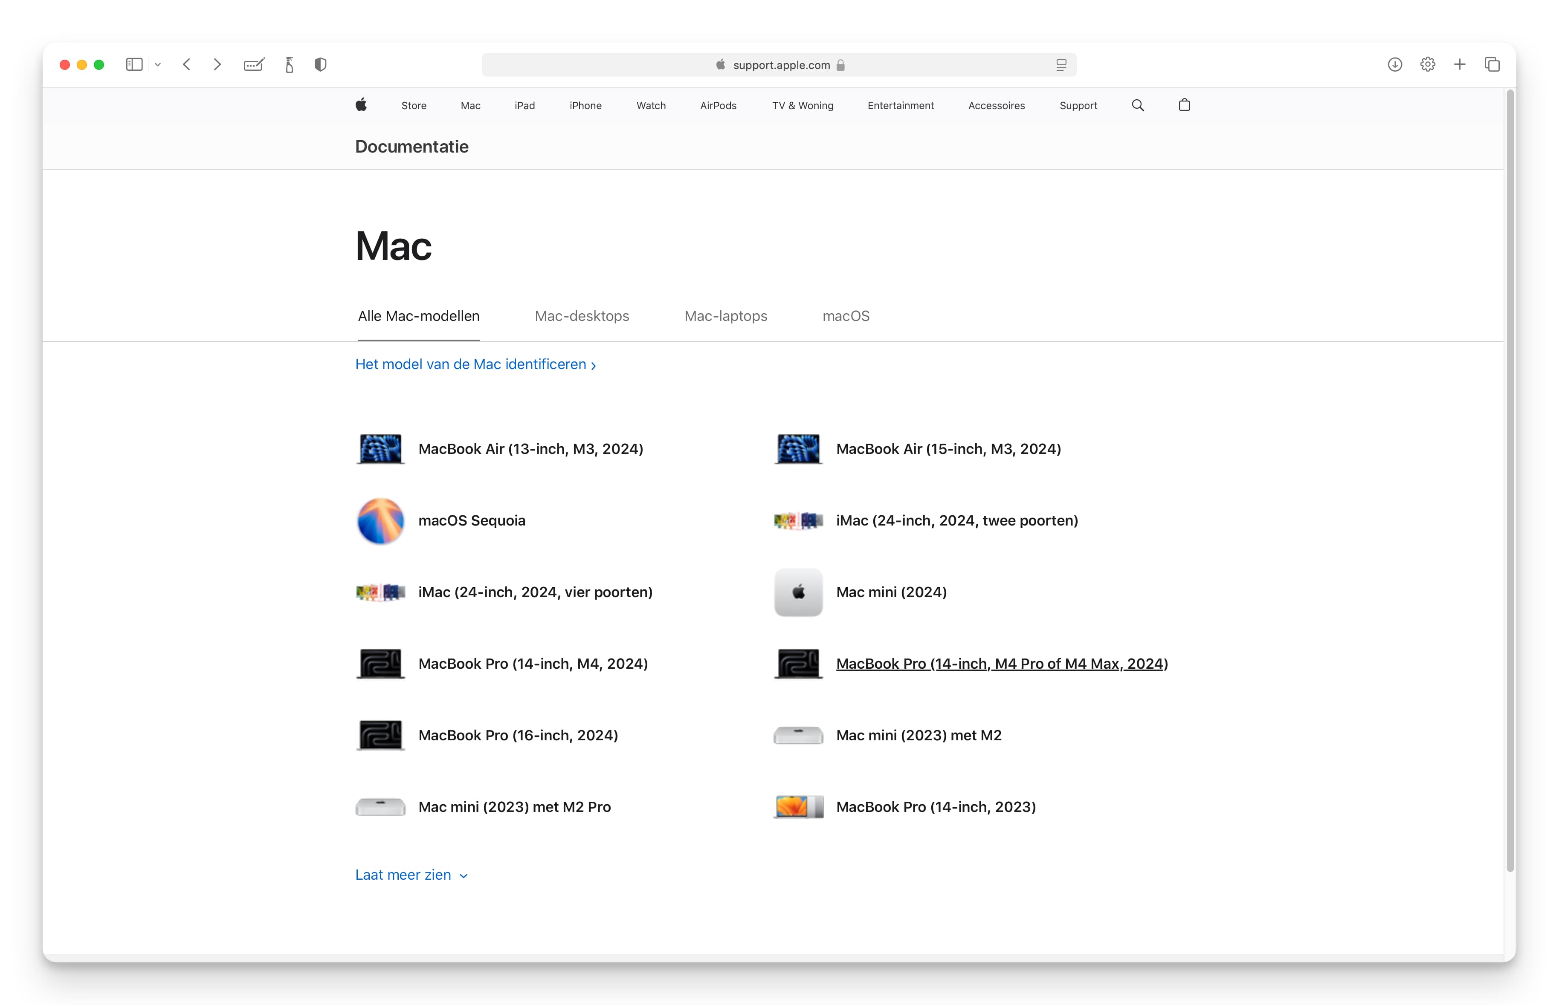Open the shopping bag icon
Image resolution: width=1559 pixels, height=1005 pixels.
click(x=1184, y=105)
